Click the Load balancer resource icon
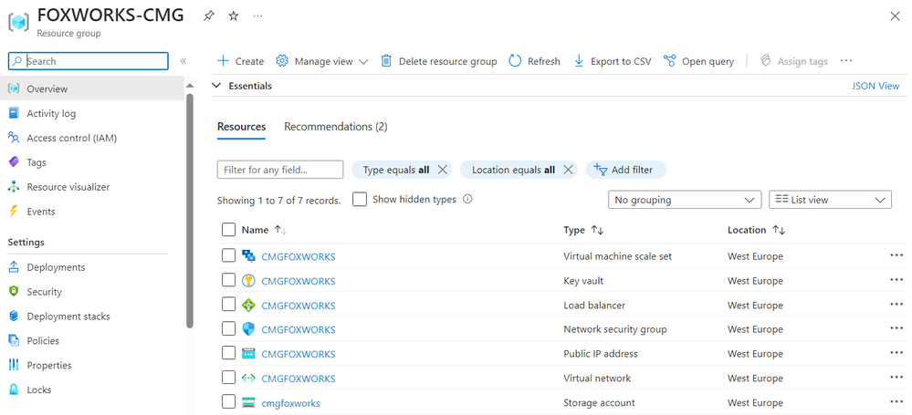 (248, 306)
